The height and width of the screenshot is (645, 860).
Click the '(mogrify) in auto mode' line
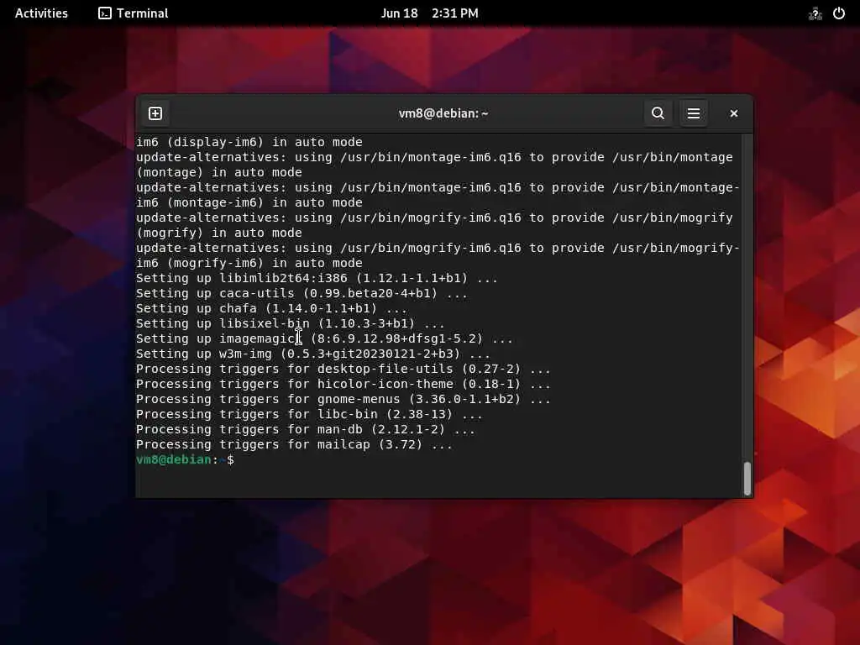coord(219,233)
